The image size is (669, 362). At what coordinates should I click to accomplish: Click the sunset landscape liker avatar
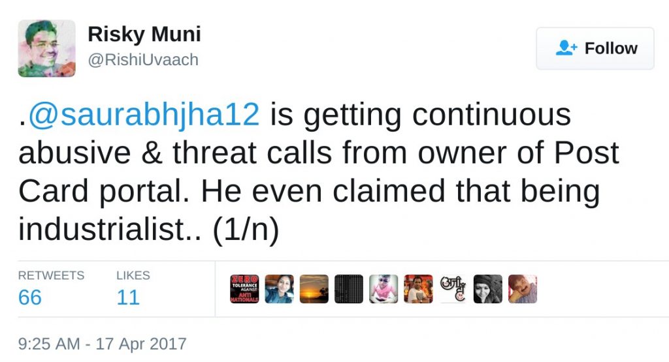pos(314,289)
